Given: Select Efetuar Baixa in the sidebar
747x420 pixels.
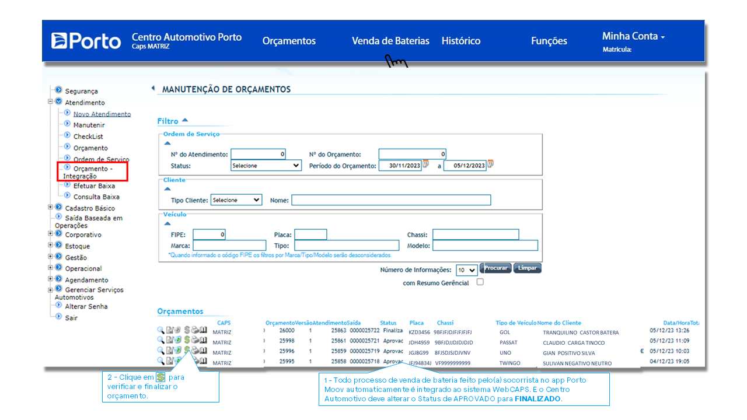Looking at the screenshot, I should pos(94,185).
